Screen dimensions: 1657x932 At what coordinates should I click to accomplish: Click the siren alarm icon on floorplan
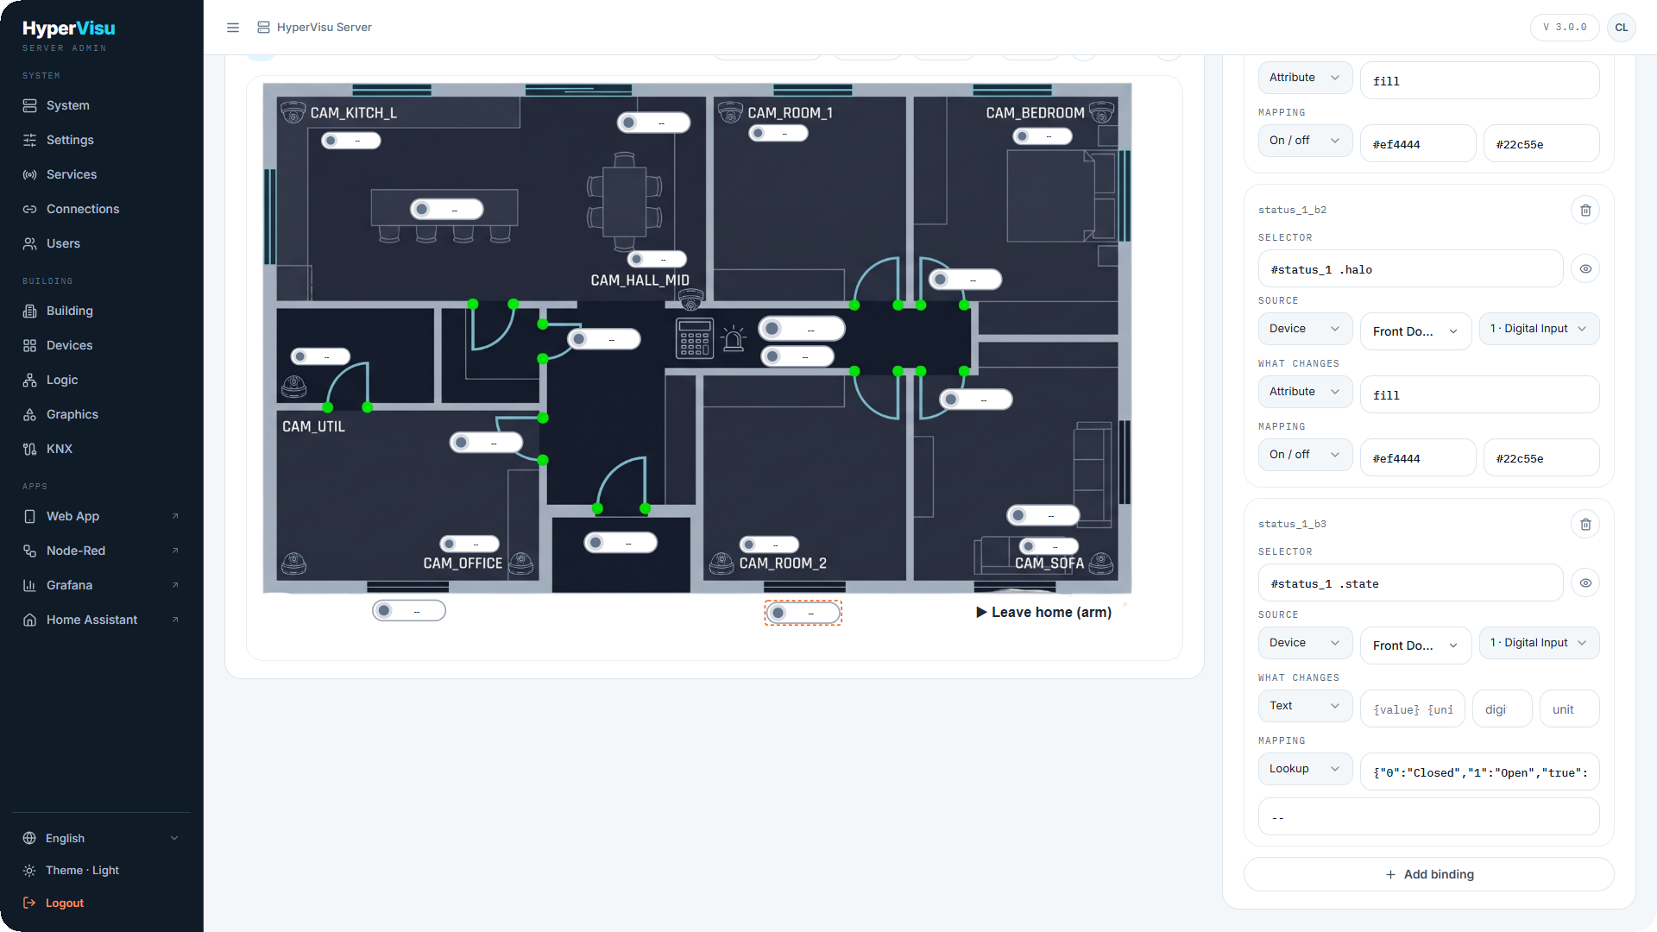click(734, 338)
